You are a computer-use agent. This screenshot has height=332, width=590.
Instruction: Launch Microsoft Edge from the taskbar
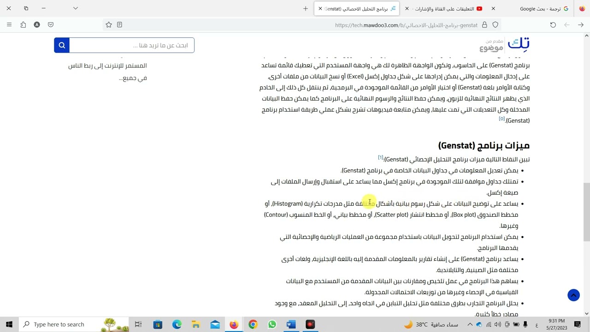click(x=177, y=325)
